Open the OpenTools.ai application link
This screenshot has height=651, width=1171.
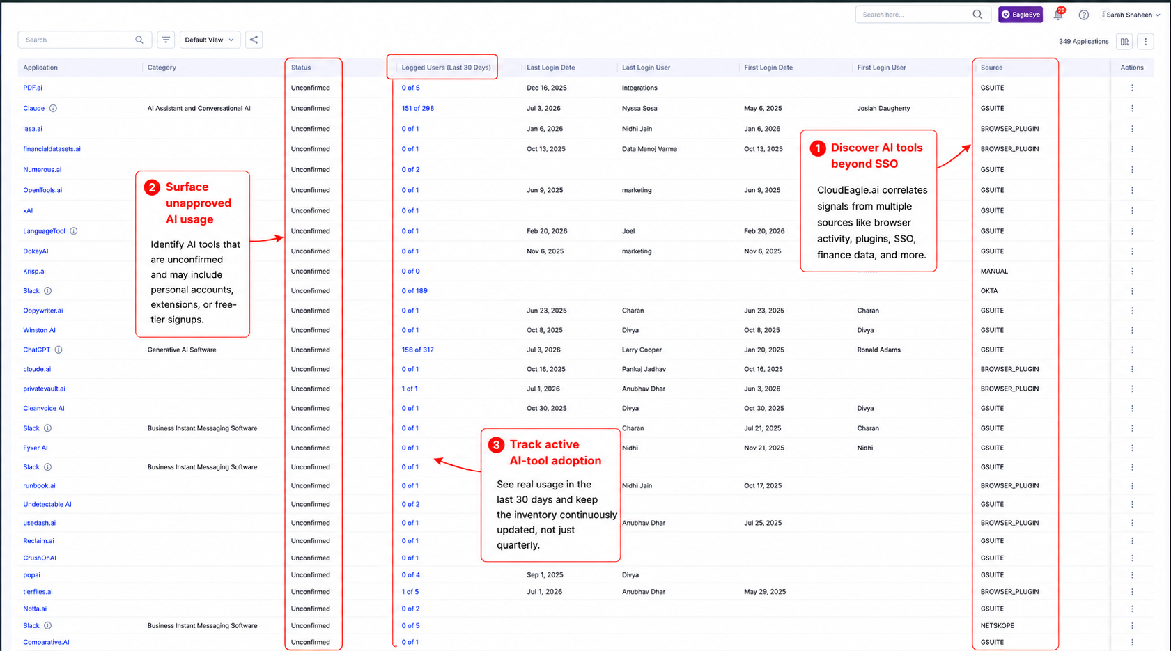click(x=42, y=190)
